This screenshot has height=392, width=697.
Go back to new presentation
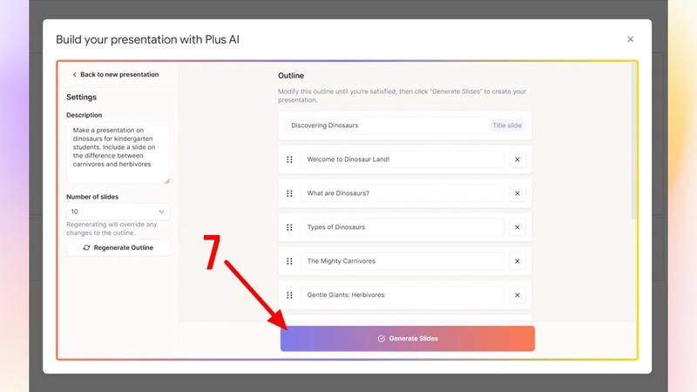(115, 75)
